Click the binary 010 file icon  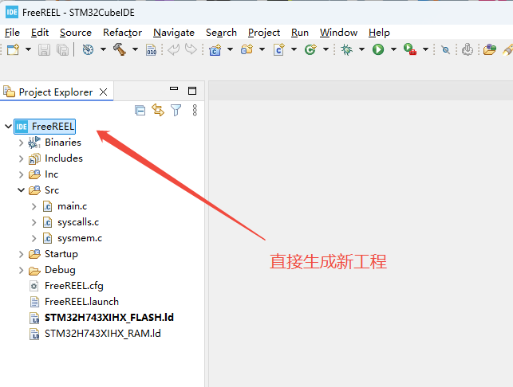[151, 49]
